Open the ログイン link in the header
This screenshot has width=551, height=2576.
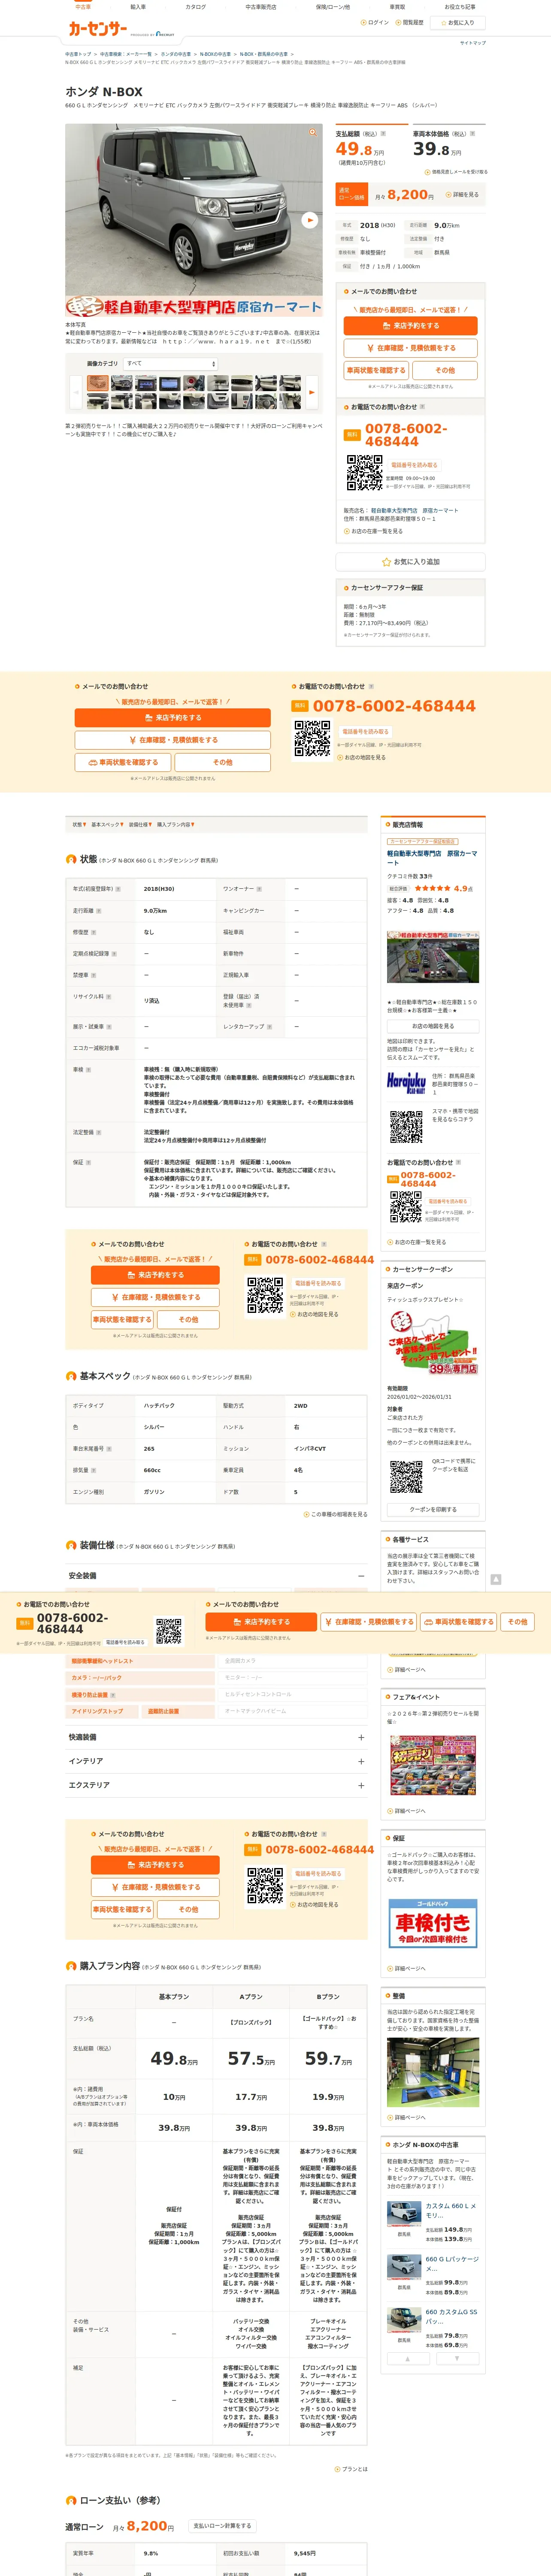(376, 22)
